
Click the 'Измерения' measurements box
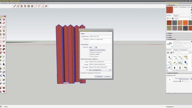point(183,107)
